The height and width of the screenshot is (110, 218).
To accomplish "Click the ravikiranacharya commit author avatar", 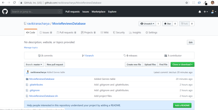I will click(x=28, y=72).
